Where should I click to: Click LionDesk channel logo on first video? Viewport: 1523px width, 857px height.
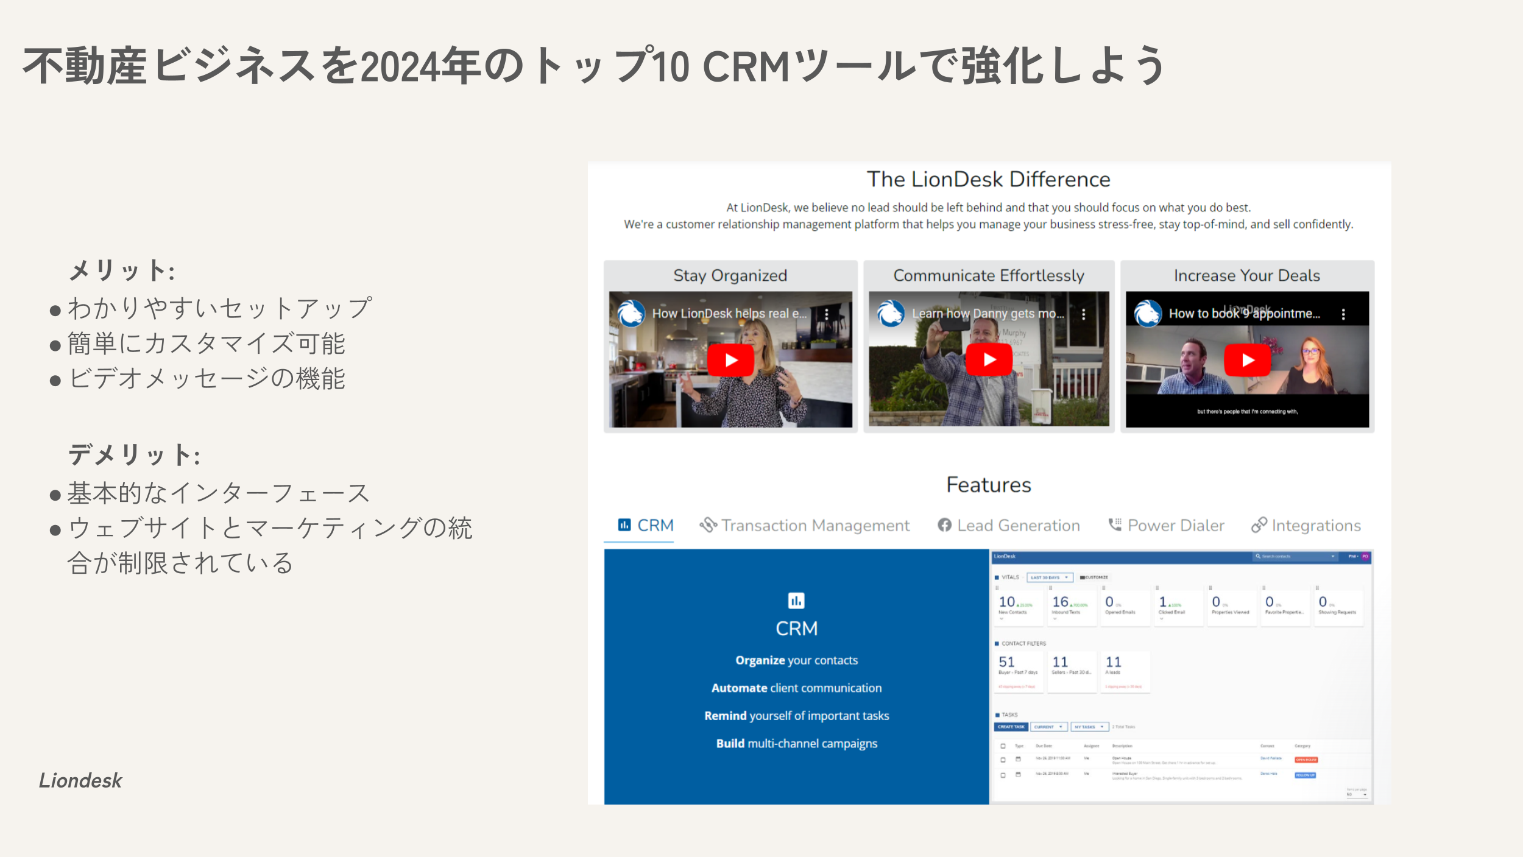point(631,314)
